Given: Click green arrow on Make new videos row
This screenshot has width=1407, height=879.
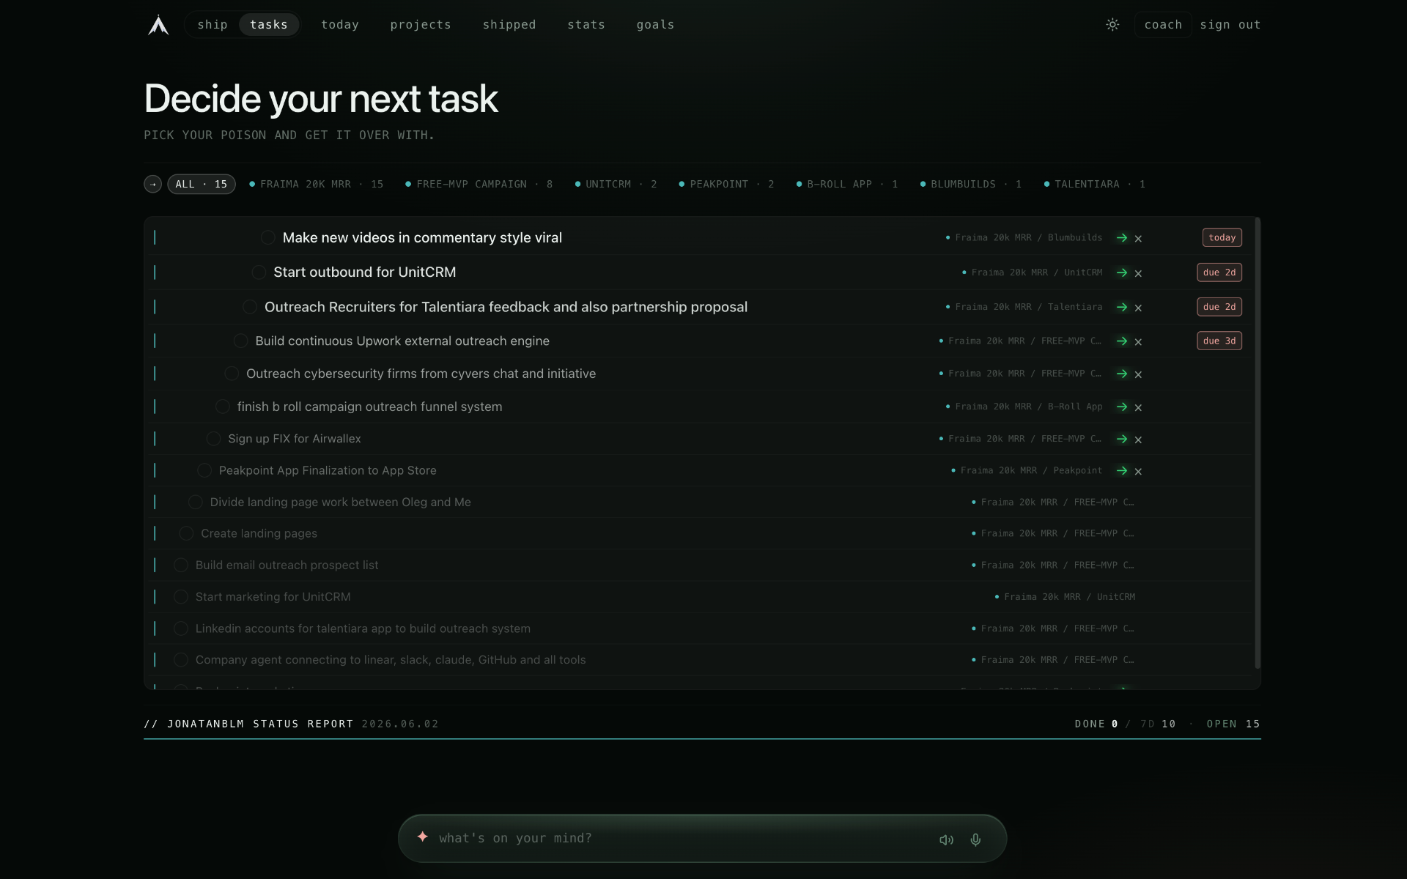Looking at the screenshot, I should pos(1121,238).
